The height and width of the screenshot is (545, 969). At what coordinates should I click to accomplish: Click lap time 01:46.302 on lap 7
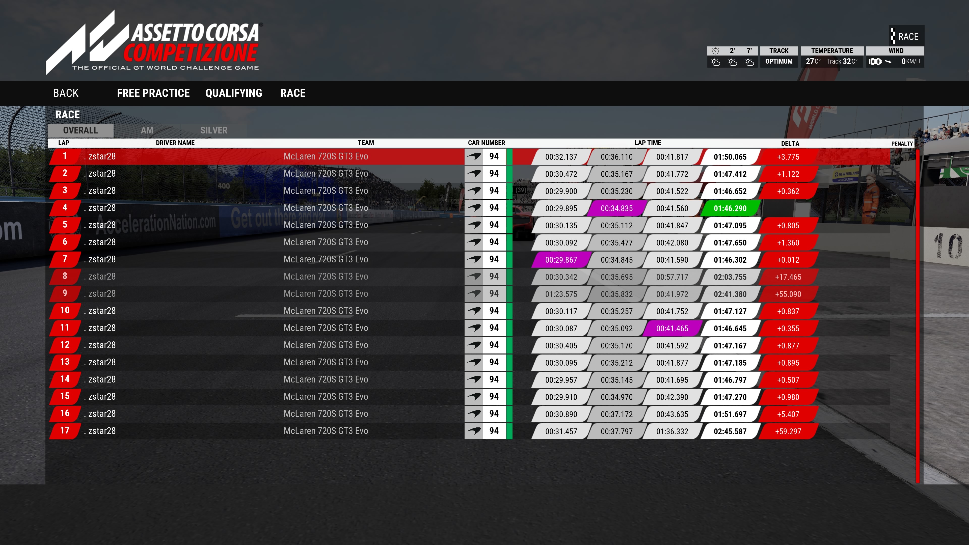tap(730, 260)
